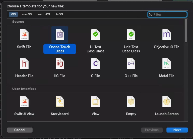Switch to the macOS platform tab
The width and height of the screenshot is (193, 139).
pos(27,14)
